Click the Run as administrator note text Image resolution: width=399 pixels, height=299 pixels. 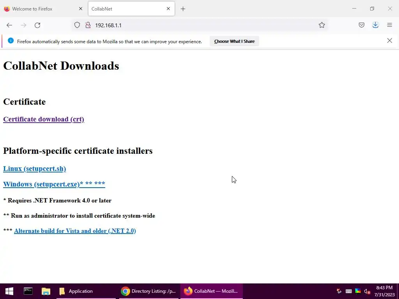(x=79, y=216)
